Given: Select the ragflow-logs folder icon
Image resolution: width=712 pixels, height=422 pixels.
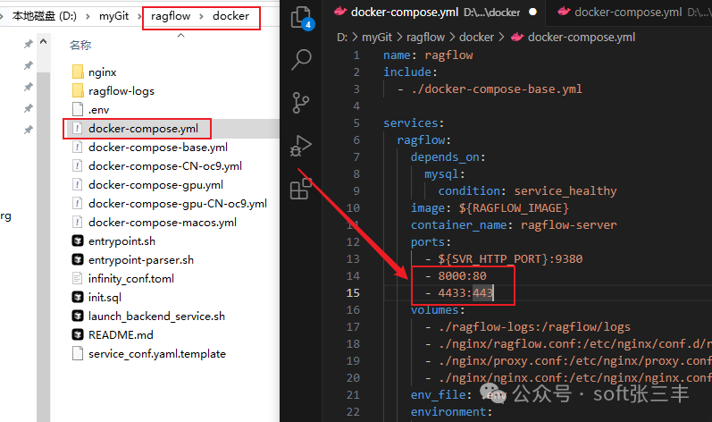Looking at the screenshot, I should (78, 91).
